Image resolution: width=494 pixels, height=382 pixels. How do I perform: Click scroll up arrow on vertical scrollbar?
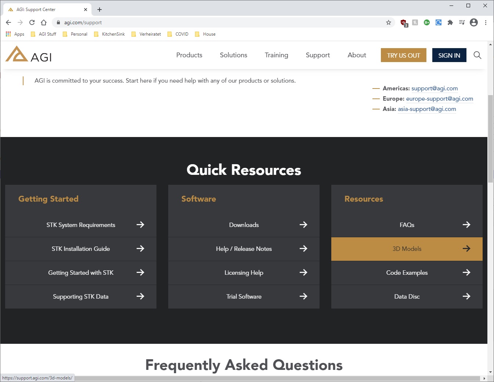(490, 44)
